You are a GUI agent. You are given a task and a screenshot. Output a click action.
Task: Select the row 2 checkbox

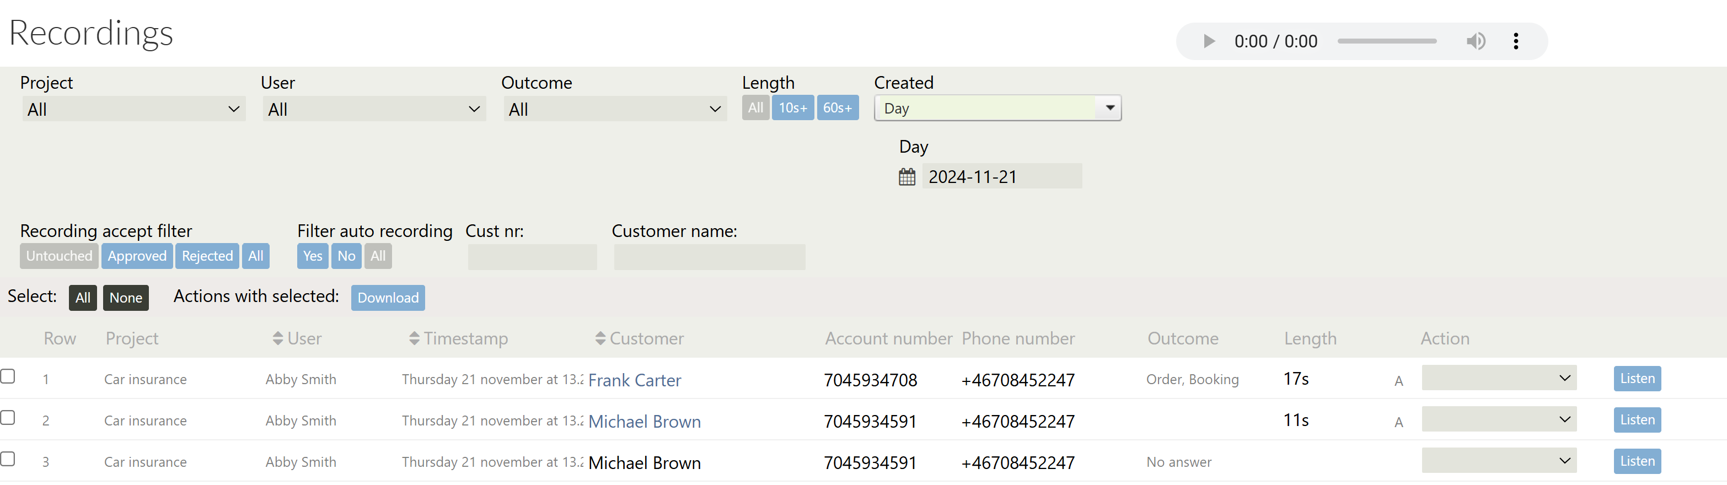[8, 417]
